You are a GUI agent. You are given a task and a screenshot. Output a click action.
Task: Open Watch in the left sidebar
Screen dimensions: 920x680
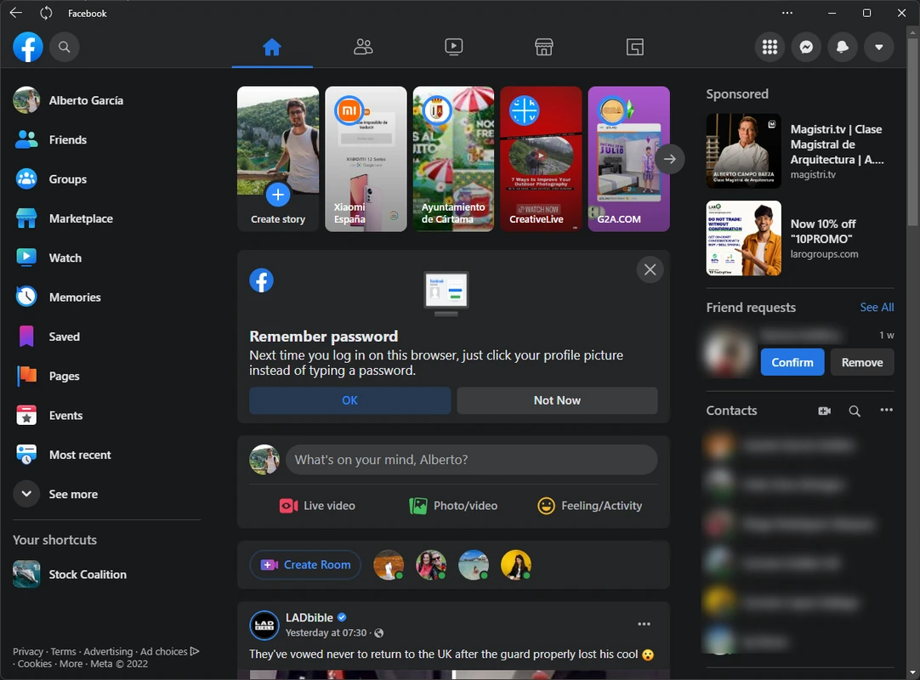tap(107, 258)
